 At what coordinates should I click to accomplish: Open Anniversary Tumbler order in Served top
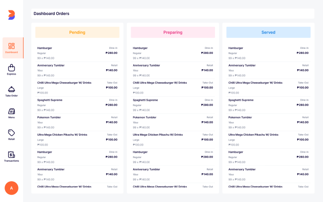(x=268, y=70)
